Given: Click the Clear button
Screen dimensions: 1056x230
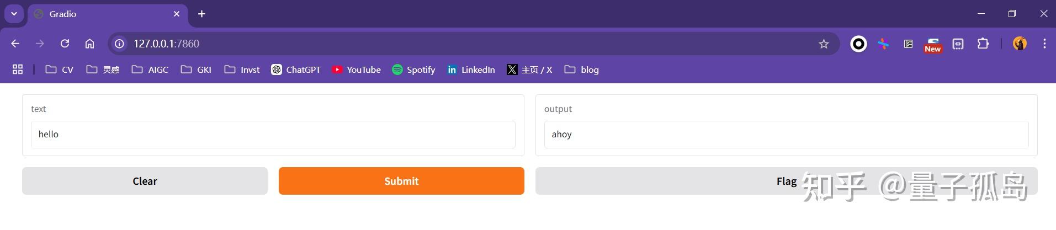Looking at the screenshot, I should (x=145, y=181).
